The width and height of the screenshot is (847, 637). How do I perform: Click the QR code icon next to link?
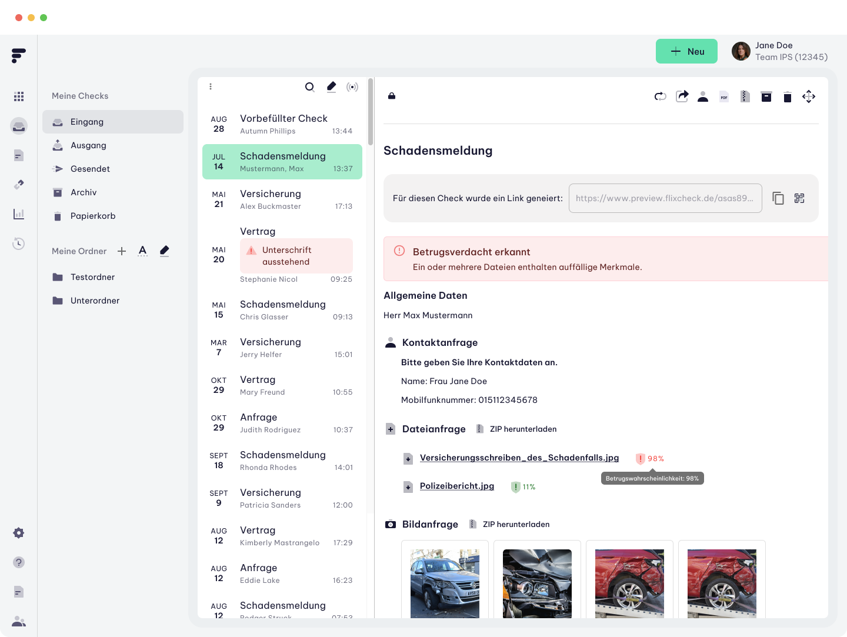click(x=799, y=198)
